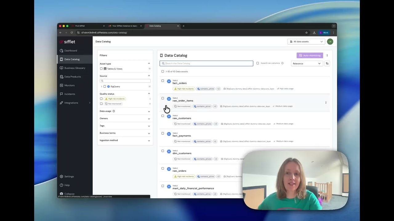
Task: Bookmark this page with the star icon
Action: coord(306,33)
